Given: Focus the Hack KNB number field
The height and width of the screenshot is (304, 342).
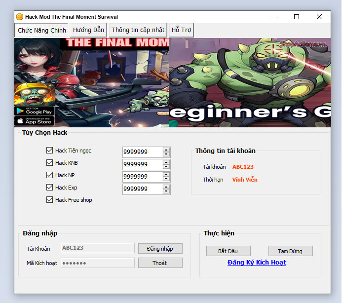Looking at the screenshot, I should pyautogui.click(x=143, y=164).
